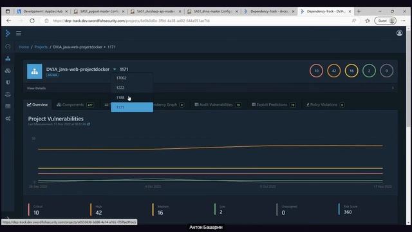The height and width of the screenshot is (232, 412).
Task: Close the SAST_pygoat-master Config tab
Action: 123,12
